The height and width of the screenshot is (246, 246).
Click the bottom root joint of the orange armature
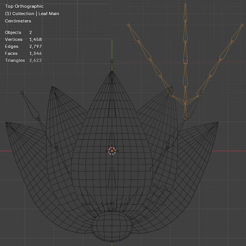pos(185,119)
